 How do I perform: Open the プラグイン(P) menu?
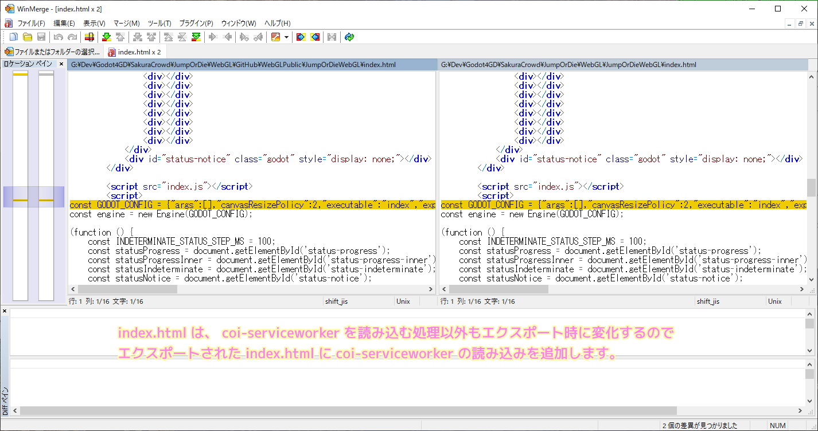pos(196,23)
